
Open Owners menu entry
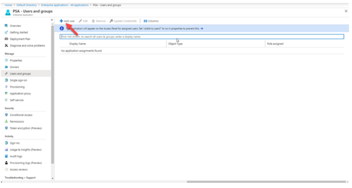coord(14,67)
